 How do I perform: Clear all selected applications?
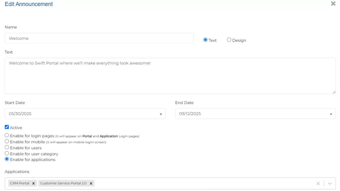coord(318,183)
